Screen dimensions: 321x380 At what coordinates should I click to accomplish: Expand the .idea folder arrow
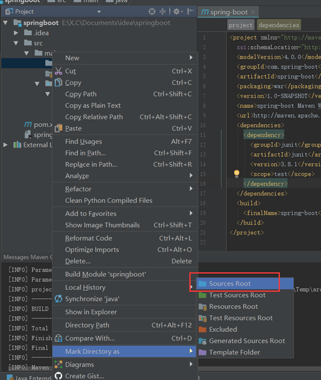(x=16, y=32)
